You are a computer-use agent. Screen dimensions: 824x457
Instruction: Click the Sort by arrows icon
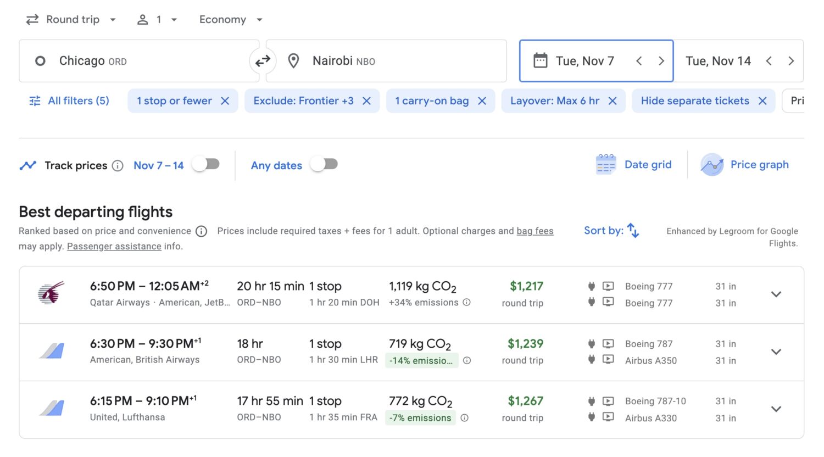coord(632,231)
